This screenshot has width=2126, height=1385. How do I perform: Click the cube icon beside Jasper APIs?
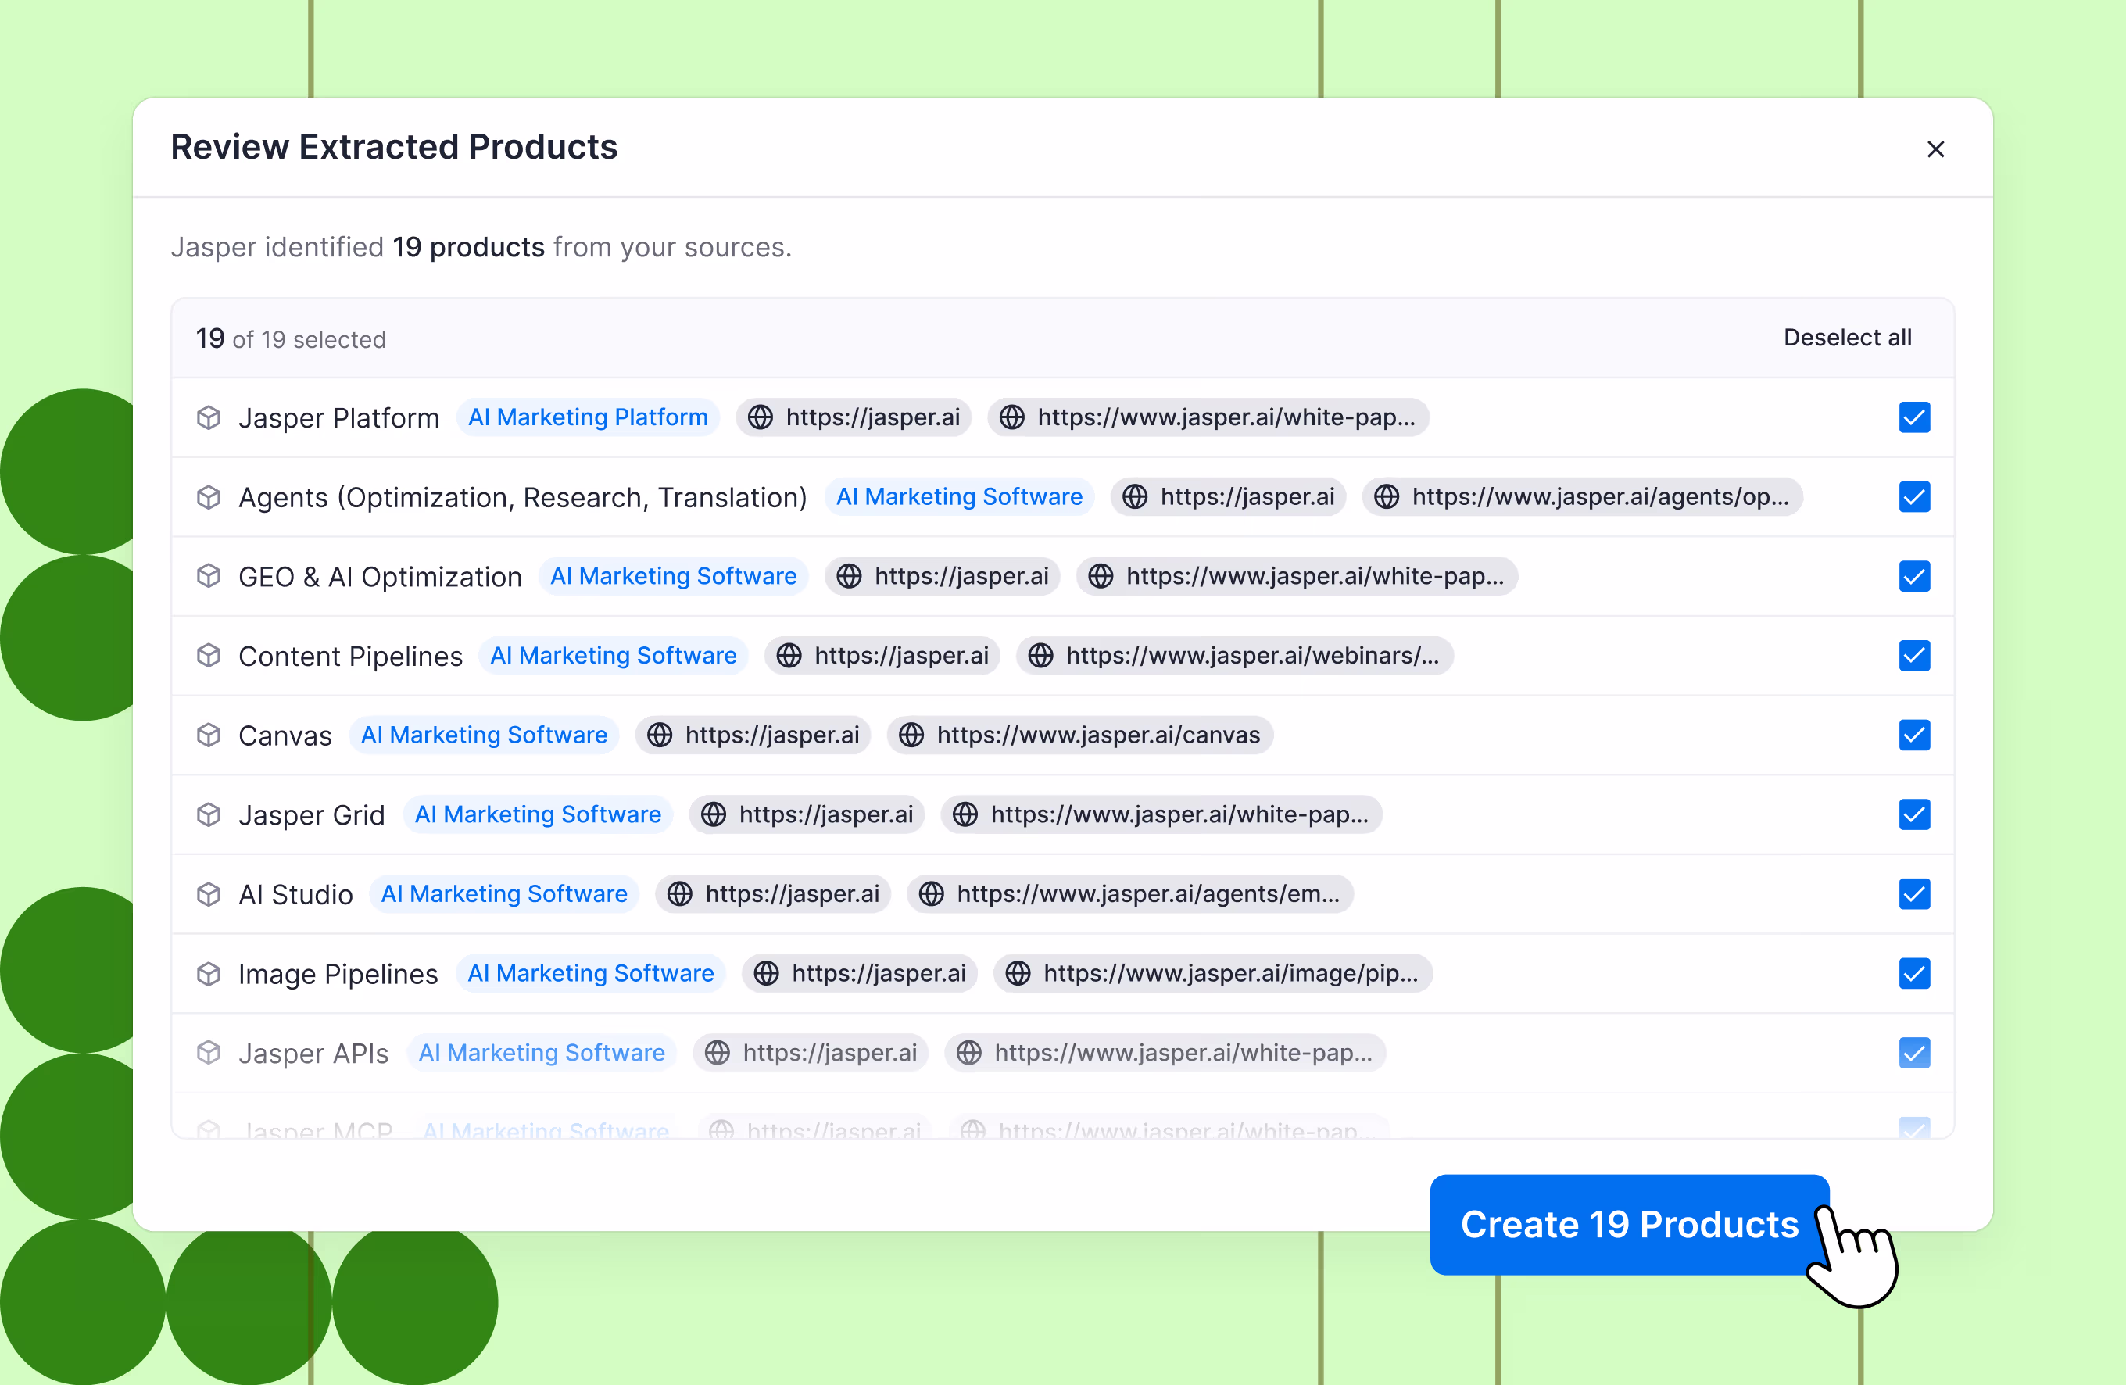(x=208, y=1054)
